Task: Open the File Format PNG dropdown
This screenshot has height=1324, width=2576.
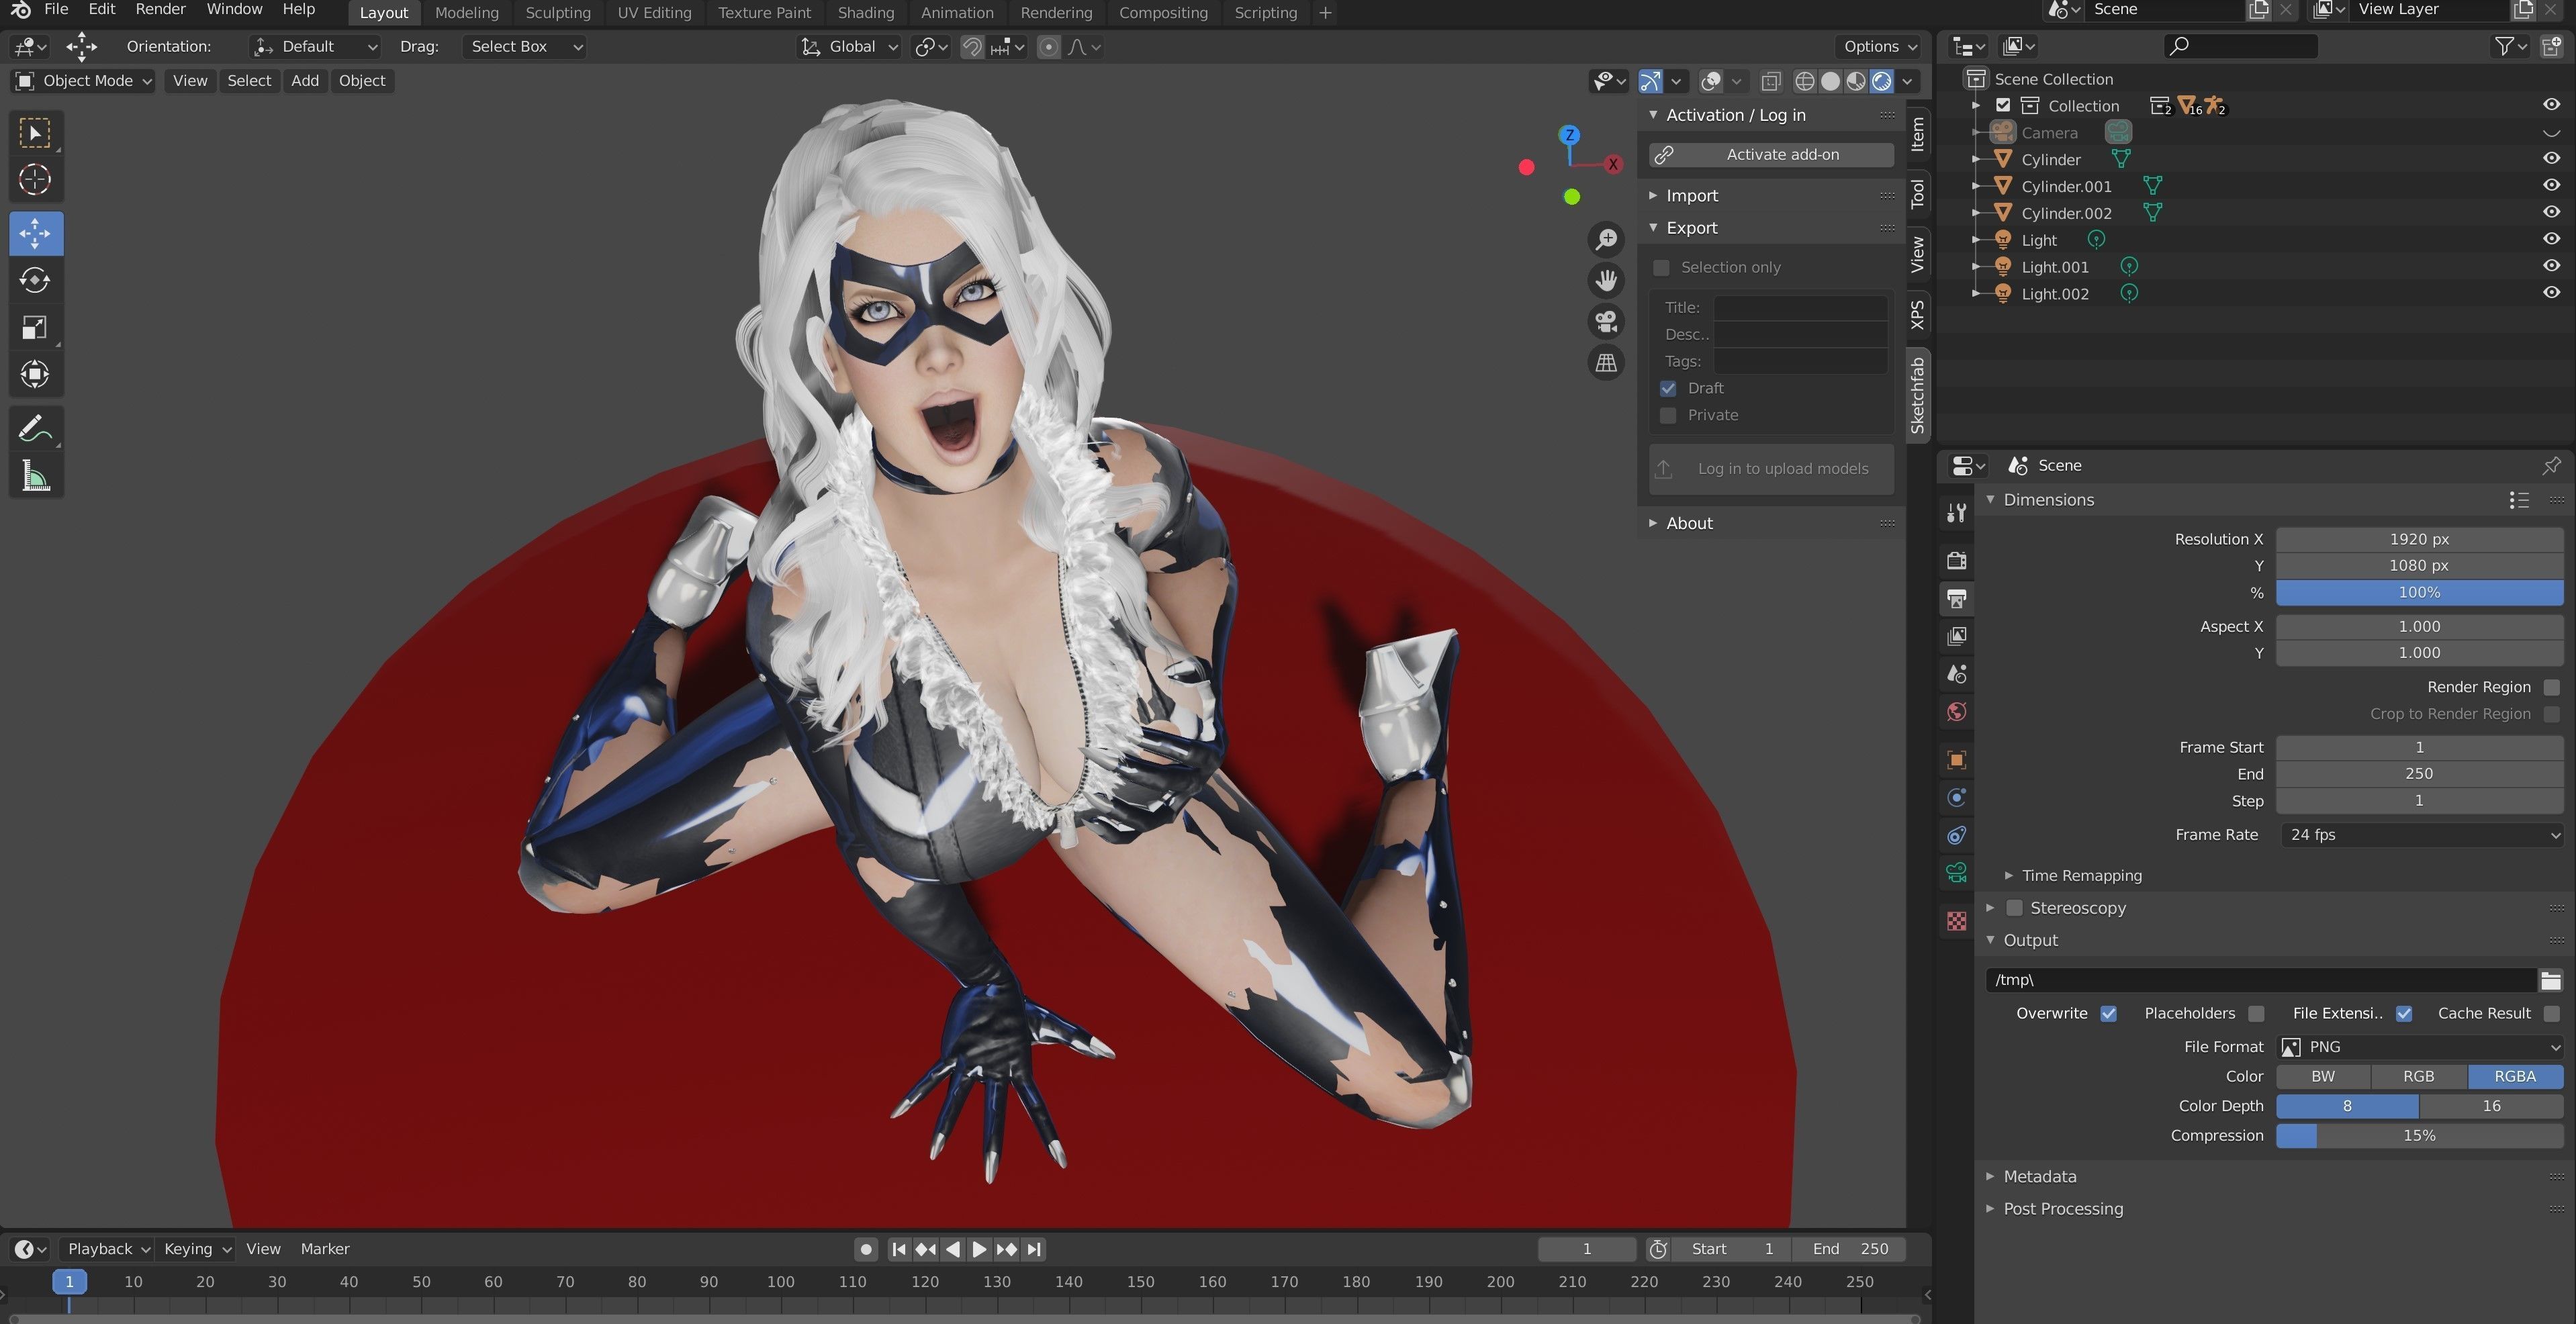Action: (2420, 1046)
